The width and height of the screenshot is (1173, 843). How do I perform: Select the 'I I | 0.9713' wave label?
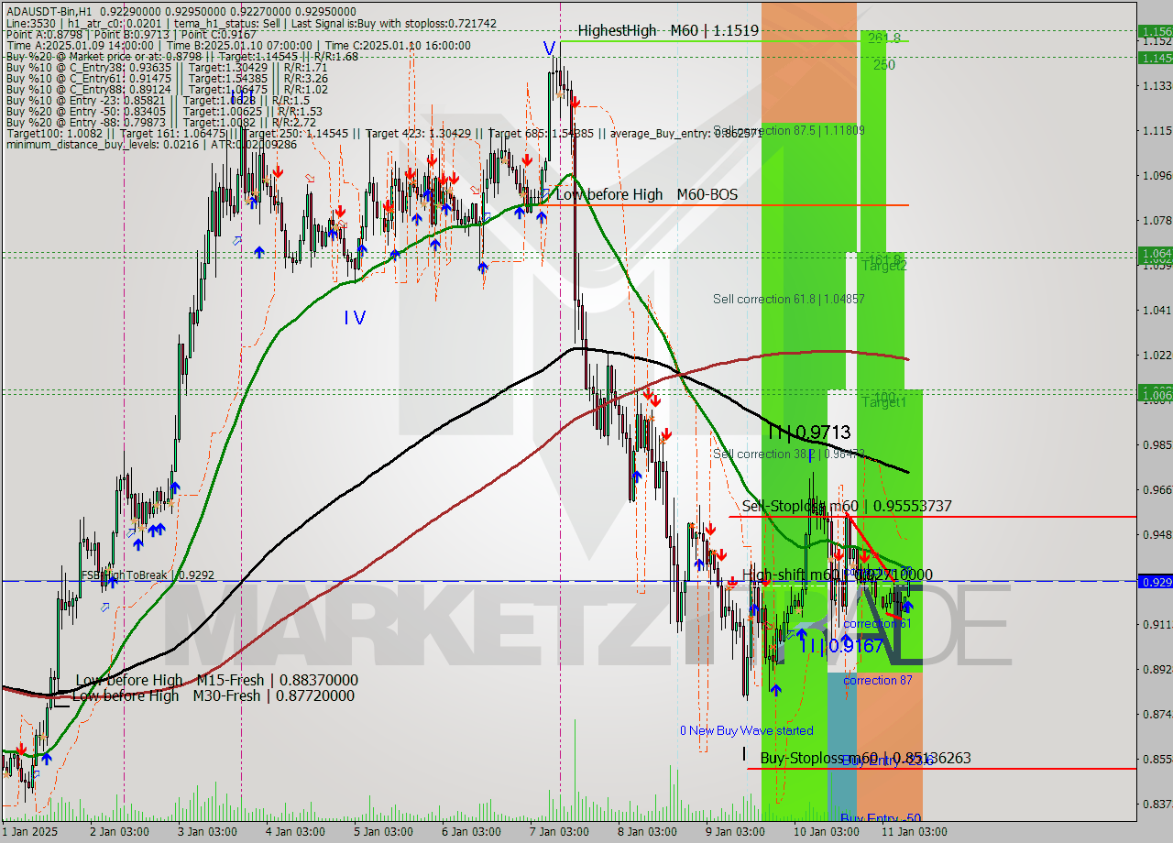click(809, 432)
